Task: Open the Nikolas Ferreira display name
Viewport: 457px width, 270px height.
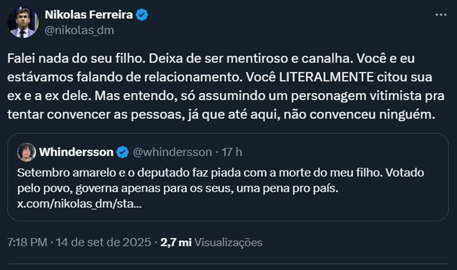Action: (89, 15)
